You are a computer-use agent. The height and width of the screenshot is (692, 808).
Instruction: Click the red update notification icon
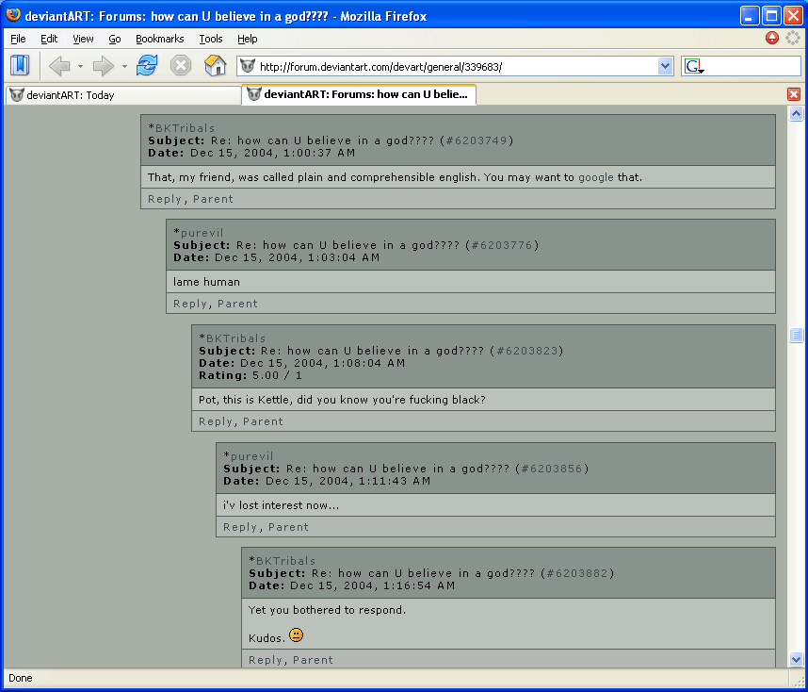point(772,38)
